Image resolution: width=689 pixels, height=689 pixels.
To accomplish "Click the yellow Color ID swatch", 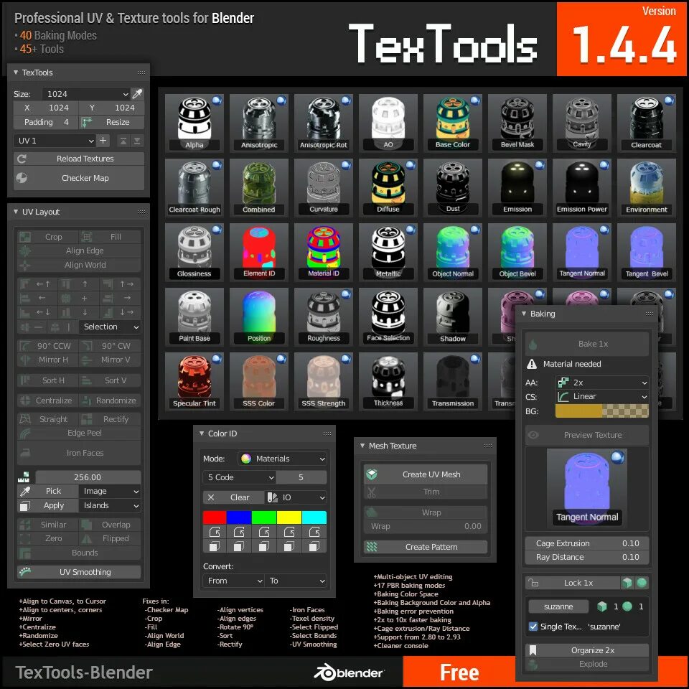I will coord(289,517).
